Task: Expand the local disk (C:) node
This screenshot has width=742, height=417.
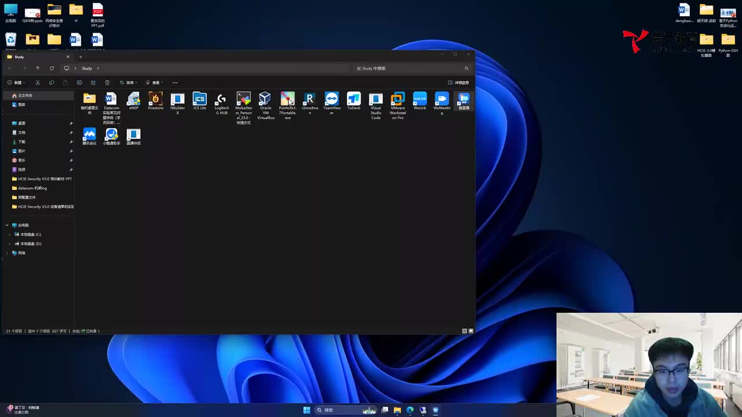Action: 9,235
